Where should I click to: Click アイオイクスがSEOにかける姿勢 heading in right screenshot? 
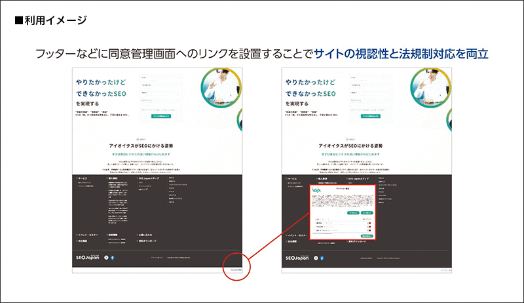click(350, 146)
